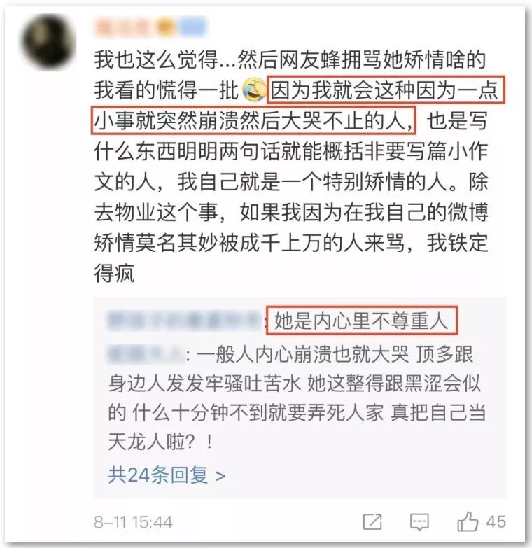Viewport: 532px width, 548px height.
Task: Click the highlighted text 因为我就会这种因为一点
Action: 386,90
